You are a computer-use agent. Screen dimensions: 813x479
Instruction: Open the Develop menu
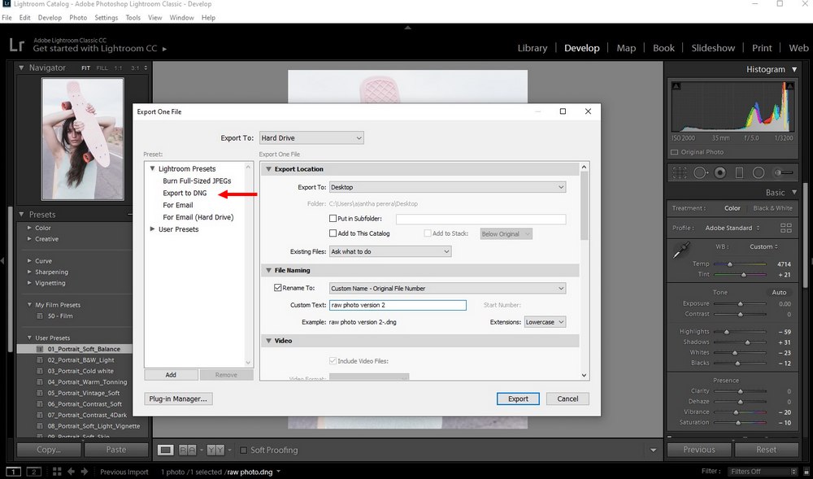click(50, 18)
